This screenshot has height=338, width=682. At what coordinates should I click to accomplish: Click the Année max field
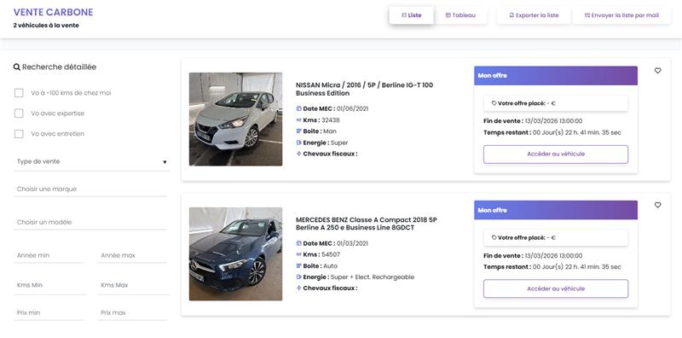[132, 255]
